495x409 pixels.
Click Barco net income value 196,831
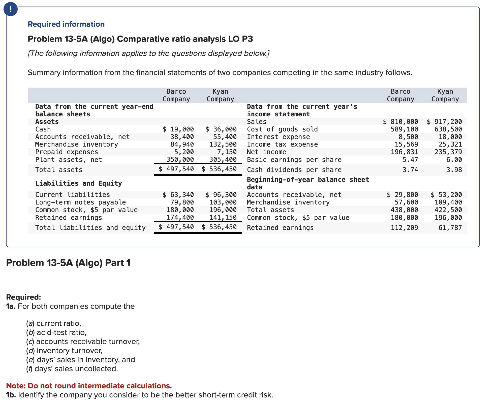[404, 152]
